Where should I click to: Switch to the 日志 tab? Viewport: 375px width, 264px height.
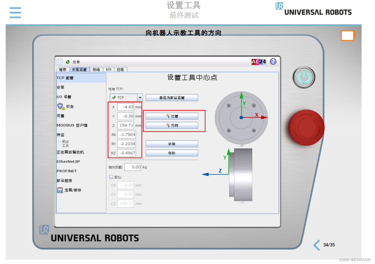(x=120, y=69)
